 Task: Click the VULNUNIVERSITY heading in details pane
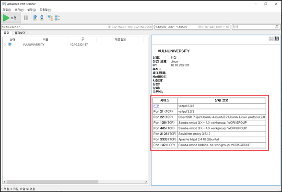point(174,51)
